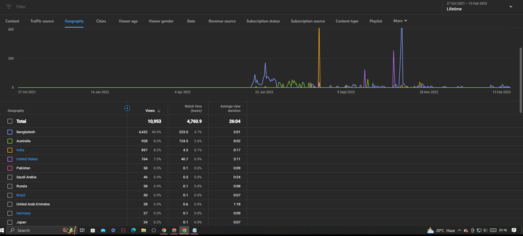523x236 pixels.
Task: Open the red PDF reader taskbar icon
Action: tap(123, 230)
